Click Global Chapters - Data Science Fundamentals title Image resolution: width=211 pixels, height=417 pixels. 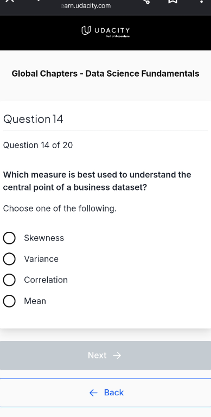(105, 73)
